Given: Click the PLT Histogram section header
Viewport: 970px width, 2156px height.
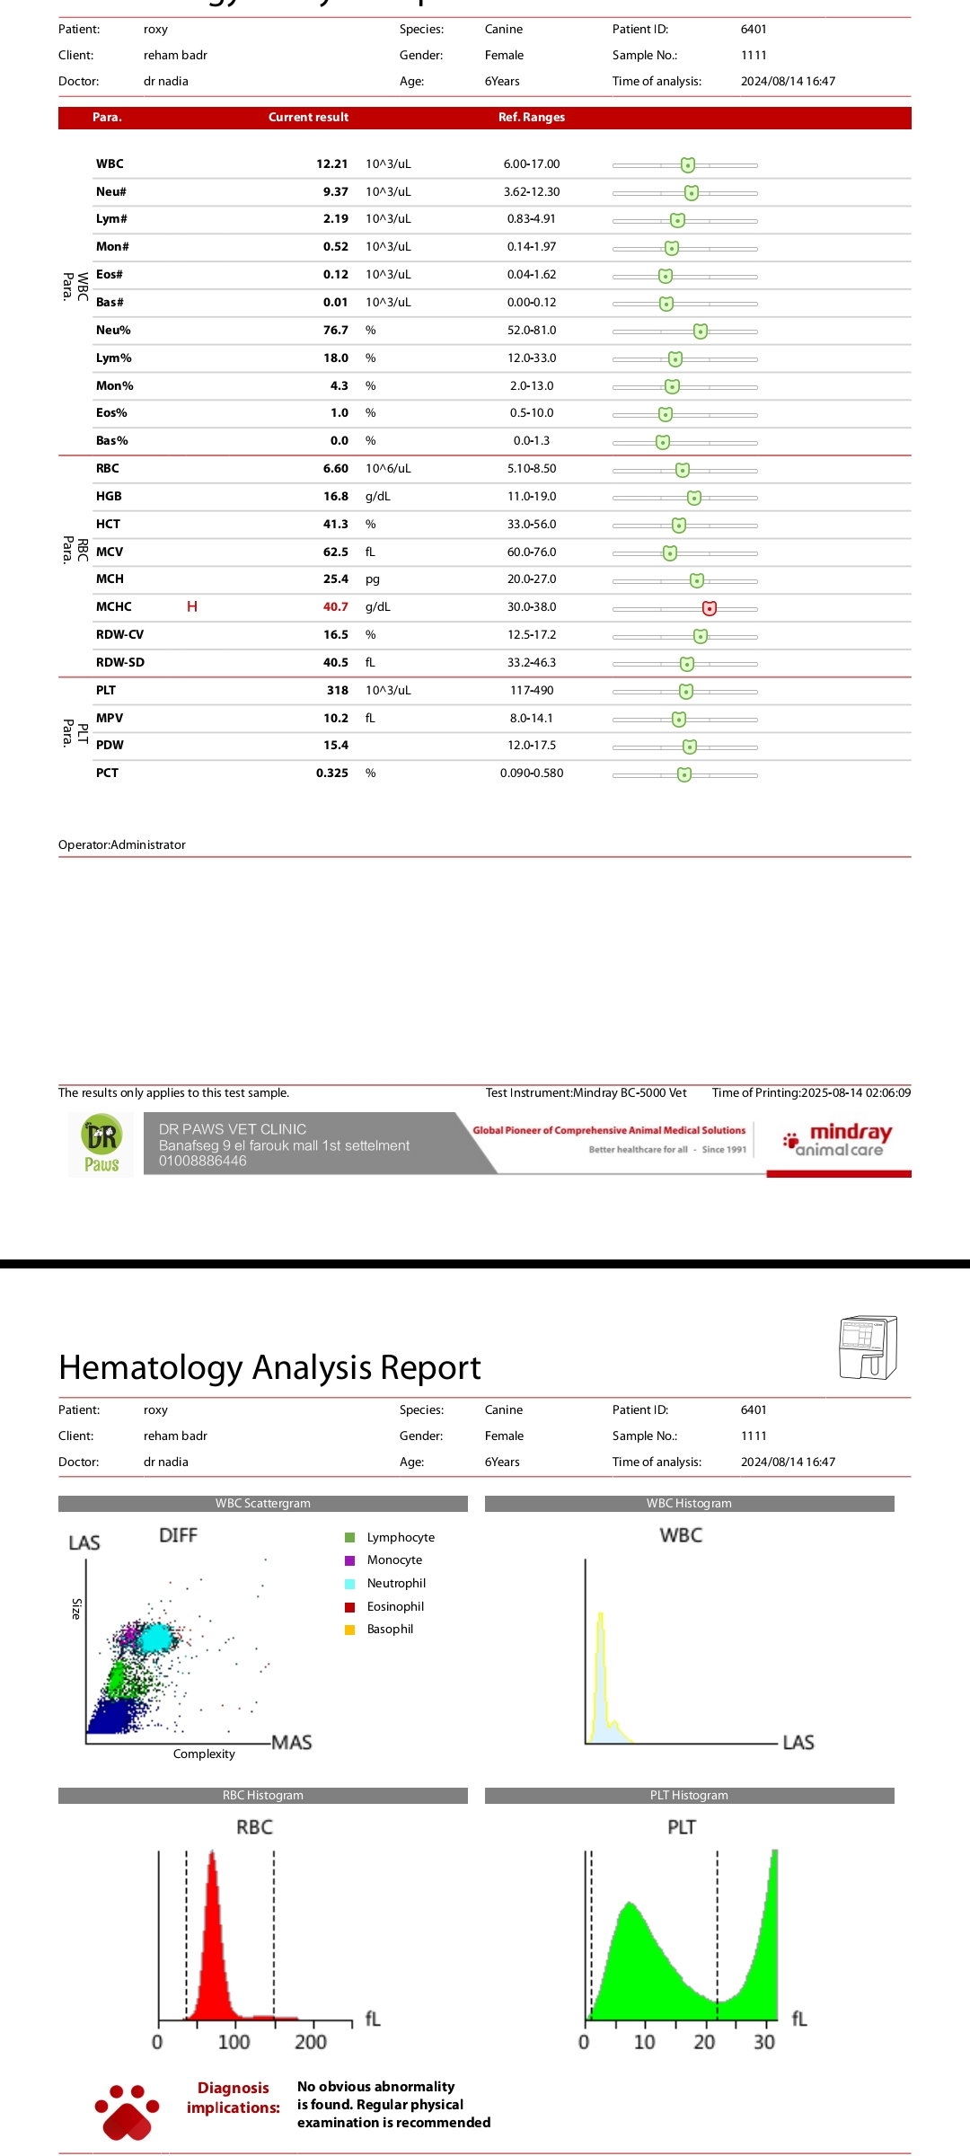Looking at the screenshot, I should 689,1796.
